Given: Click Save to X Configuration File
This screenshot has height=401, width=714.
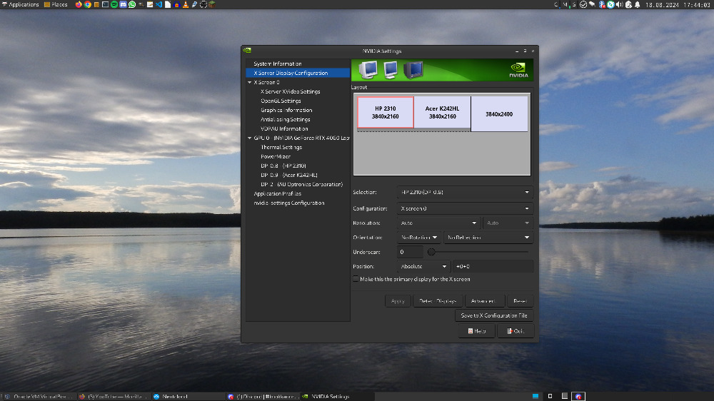Looking at the screenshot, I should pyautogui.click(x=494, y=315).
